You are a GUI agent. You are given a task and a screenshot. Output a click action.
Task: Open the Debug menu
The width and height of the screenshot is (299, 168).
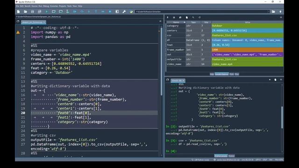(46, 6)
